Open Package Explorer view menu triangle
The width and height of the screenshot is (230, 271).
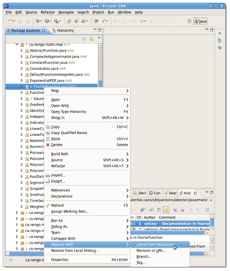coord(99,38)
